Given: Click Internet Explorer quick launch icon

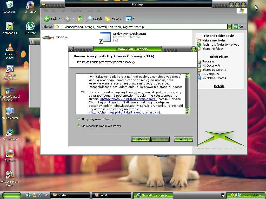Looking at the screenshot, I should pyautogui.click(x=40, y=195).
